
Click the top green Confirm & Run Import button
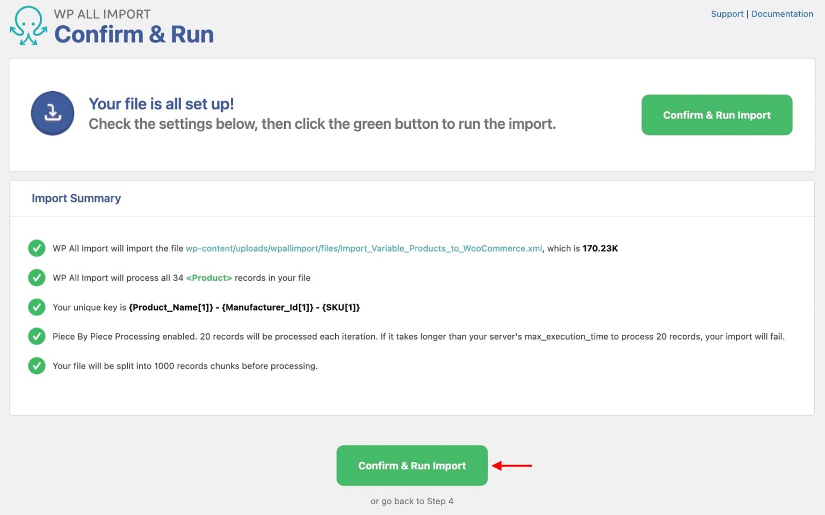pyautogui.click(x=717, y=114)
